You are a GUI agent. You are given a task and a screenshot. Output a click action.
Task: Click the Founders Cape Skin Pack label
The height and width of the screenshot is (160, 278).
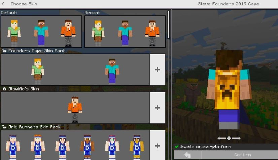(x=37, y=51)
